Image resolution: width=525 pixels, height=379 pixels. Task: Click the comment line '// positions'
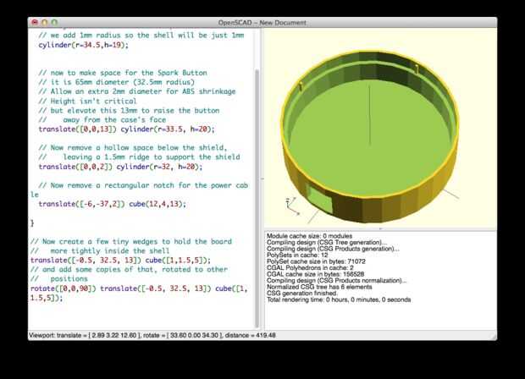pos(59,278)
